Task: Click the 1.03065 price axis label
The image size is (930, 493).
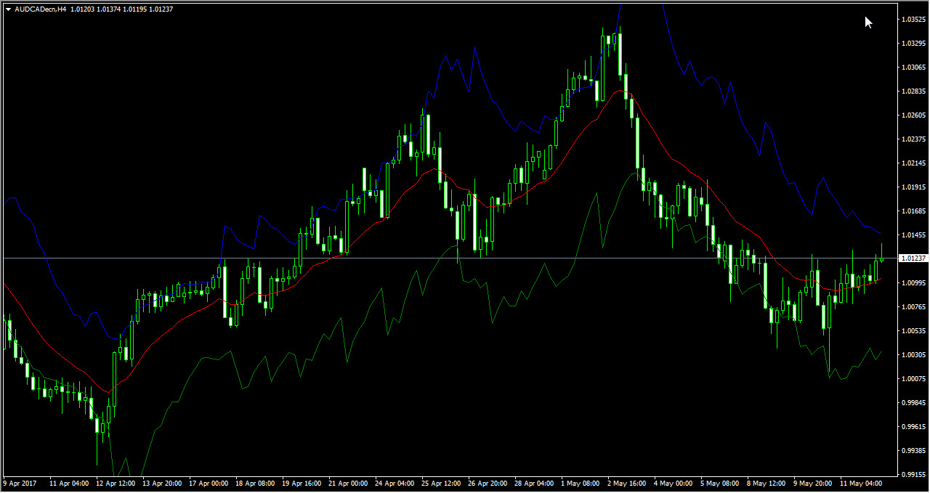Action: pyautogui.click(x=913, y=68)
